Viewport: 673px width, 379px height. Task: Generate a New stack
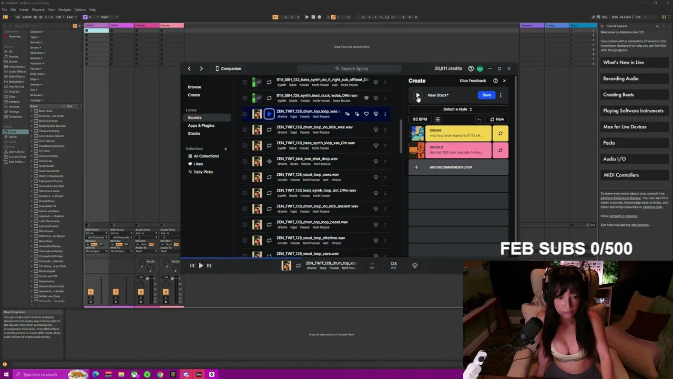click(x=497, y=119)
